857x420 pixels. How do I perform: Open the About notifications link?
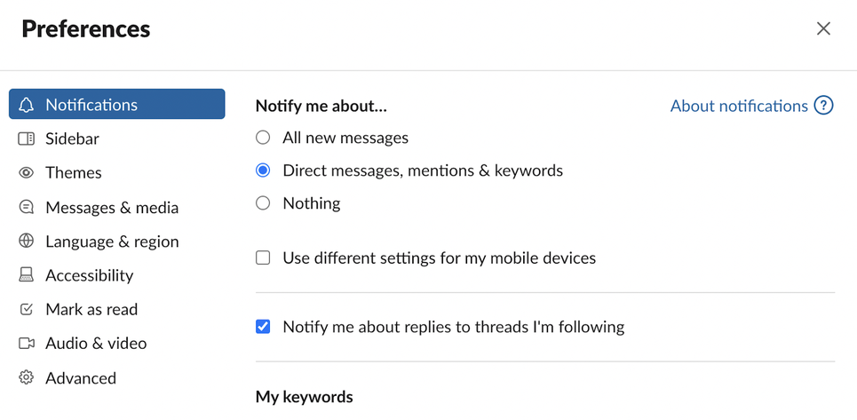[x=739, y=106]
